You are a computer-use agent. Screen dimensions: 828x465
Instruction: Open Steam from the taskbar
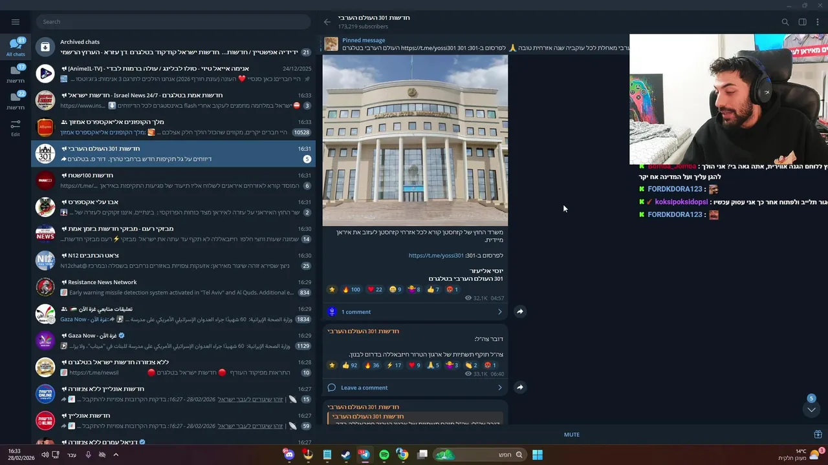(x=346, y=455)
